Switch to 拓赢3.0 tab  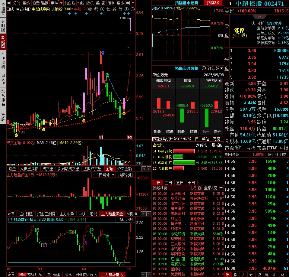click(x=213, y=3)
